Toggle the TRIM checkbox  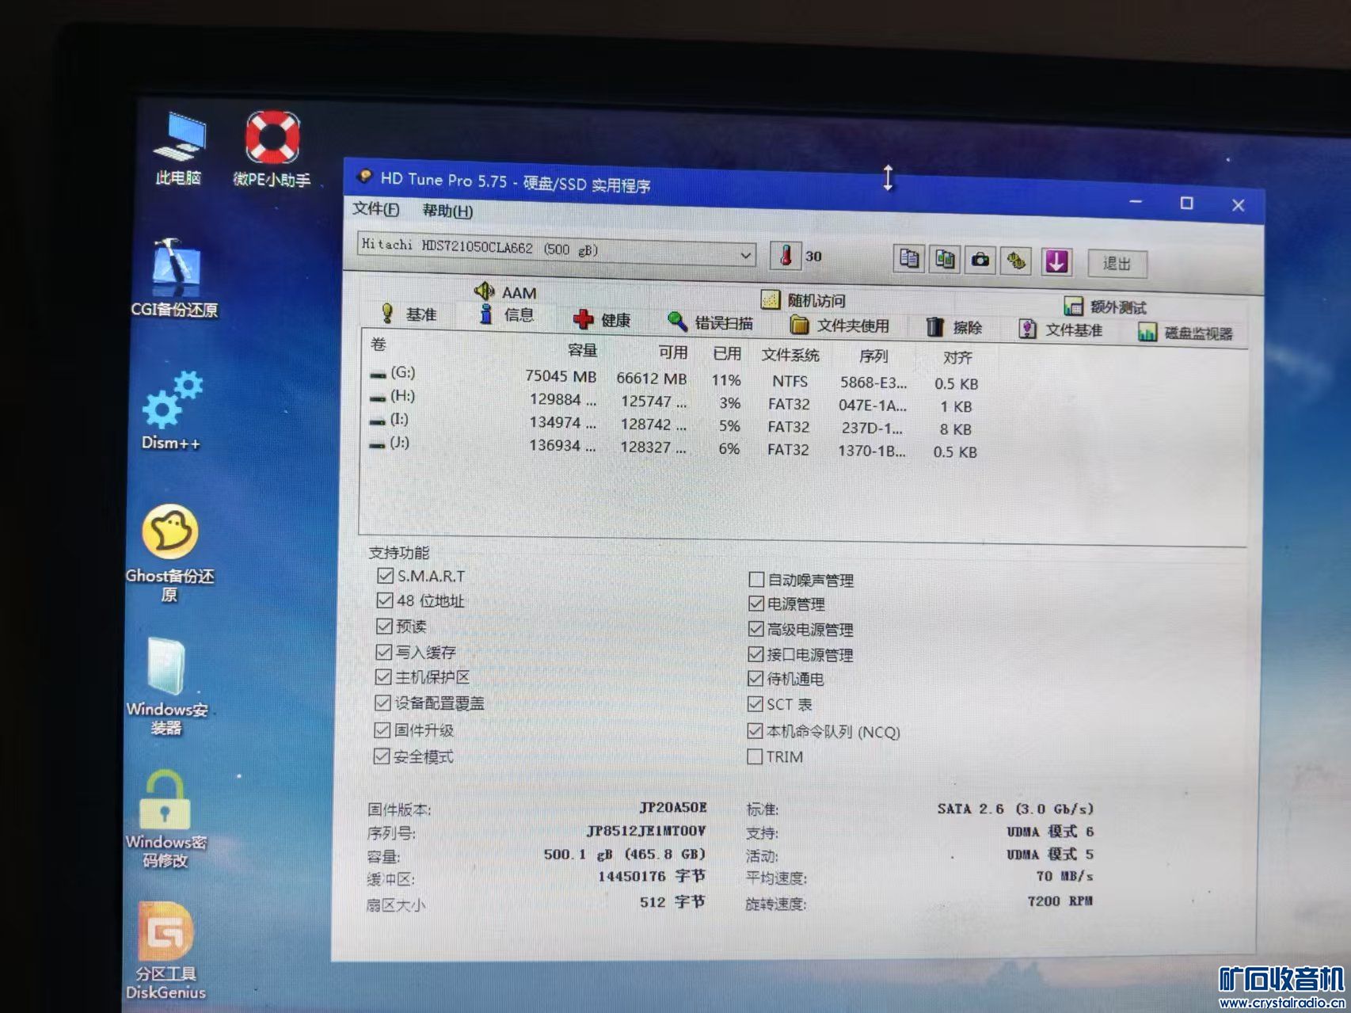(x=755, y=756)
